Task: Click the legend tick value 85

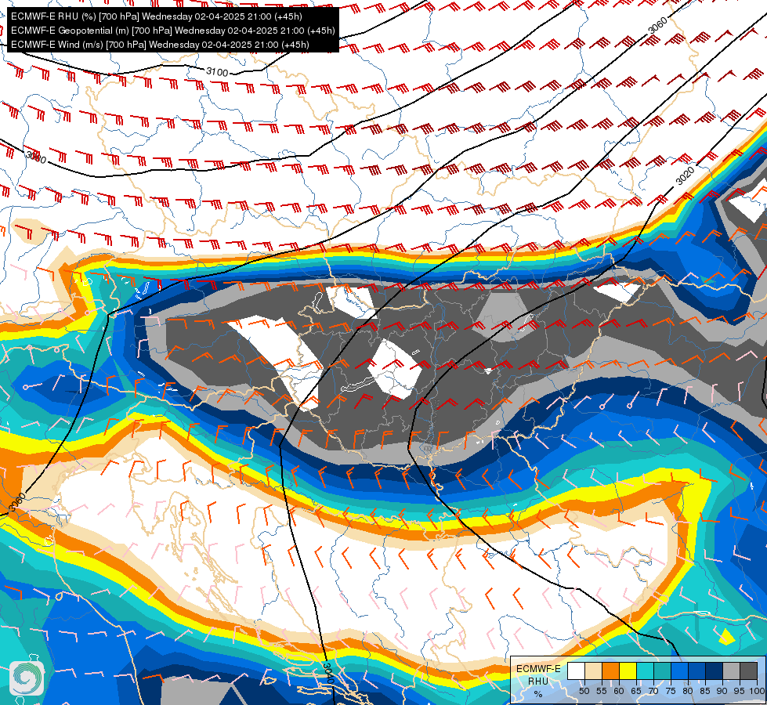Action: (x=705, y=691)
